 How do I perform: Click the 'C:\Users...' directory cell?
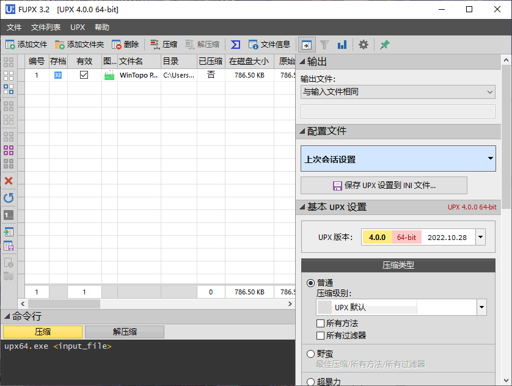click(179, 75)
